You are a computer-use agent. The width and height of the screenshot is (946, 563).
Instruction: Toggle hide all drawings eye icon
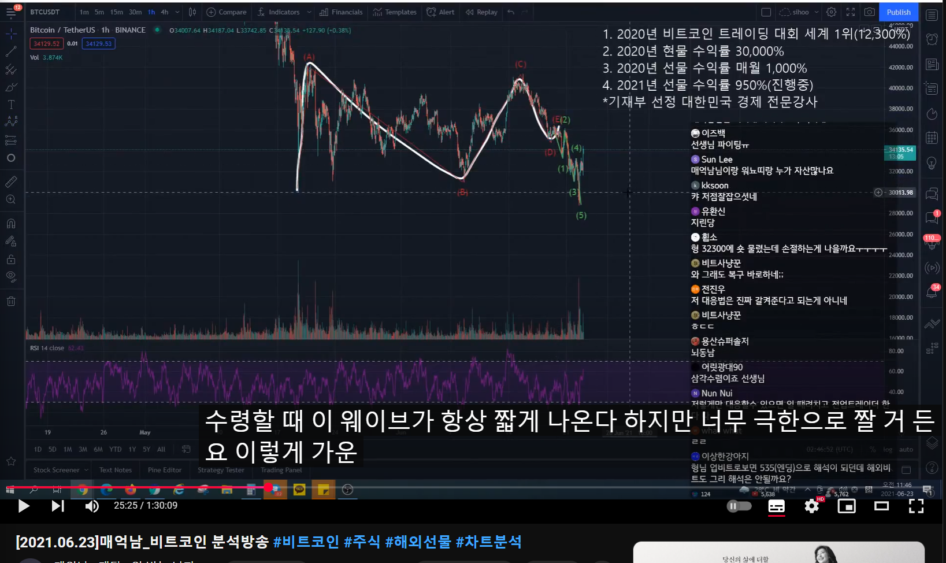point(11,277)
